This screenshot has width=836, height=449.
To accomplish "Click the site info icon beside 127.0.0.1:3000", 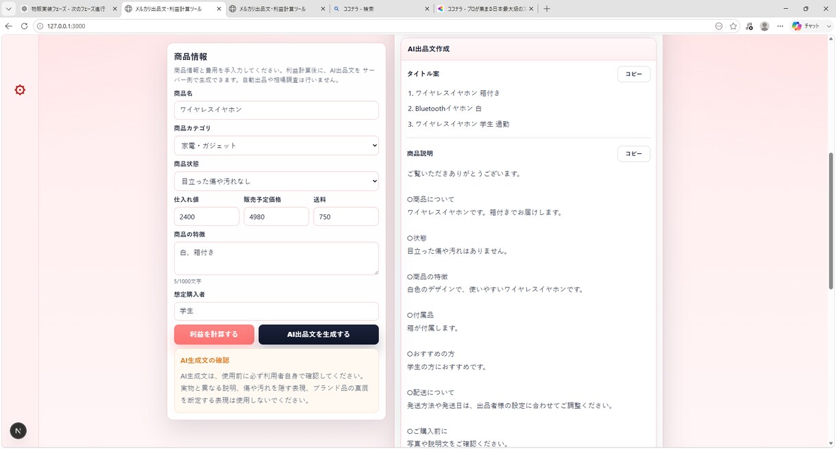I will pos(39,26).
